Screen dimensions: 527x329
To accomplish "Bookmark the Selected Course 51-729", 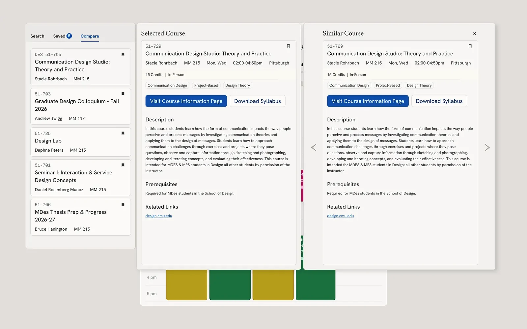I will click(289, 46).
